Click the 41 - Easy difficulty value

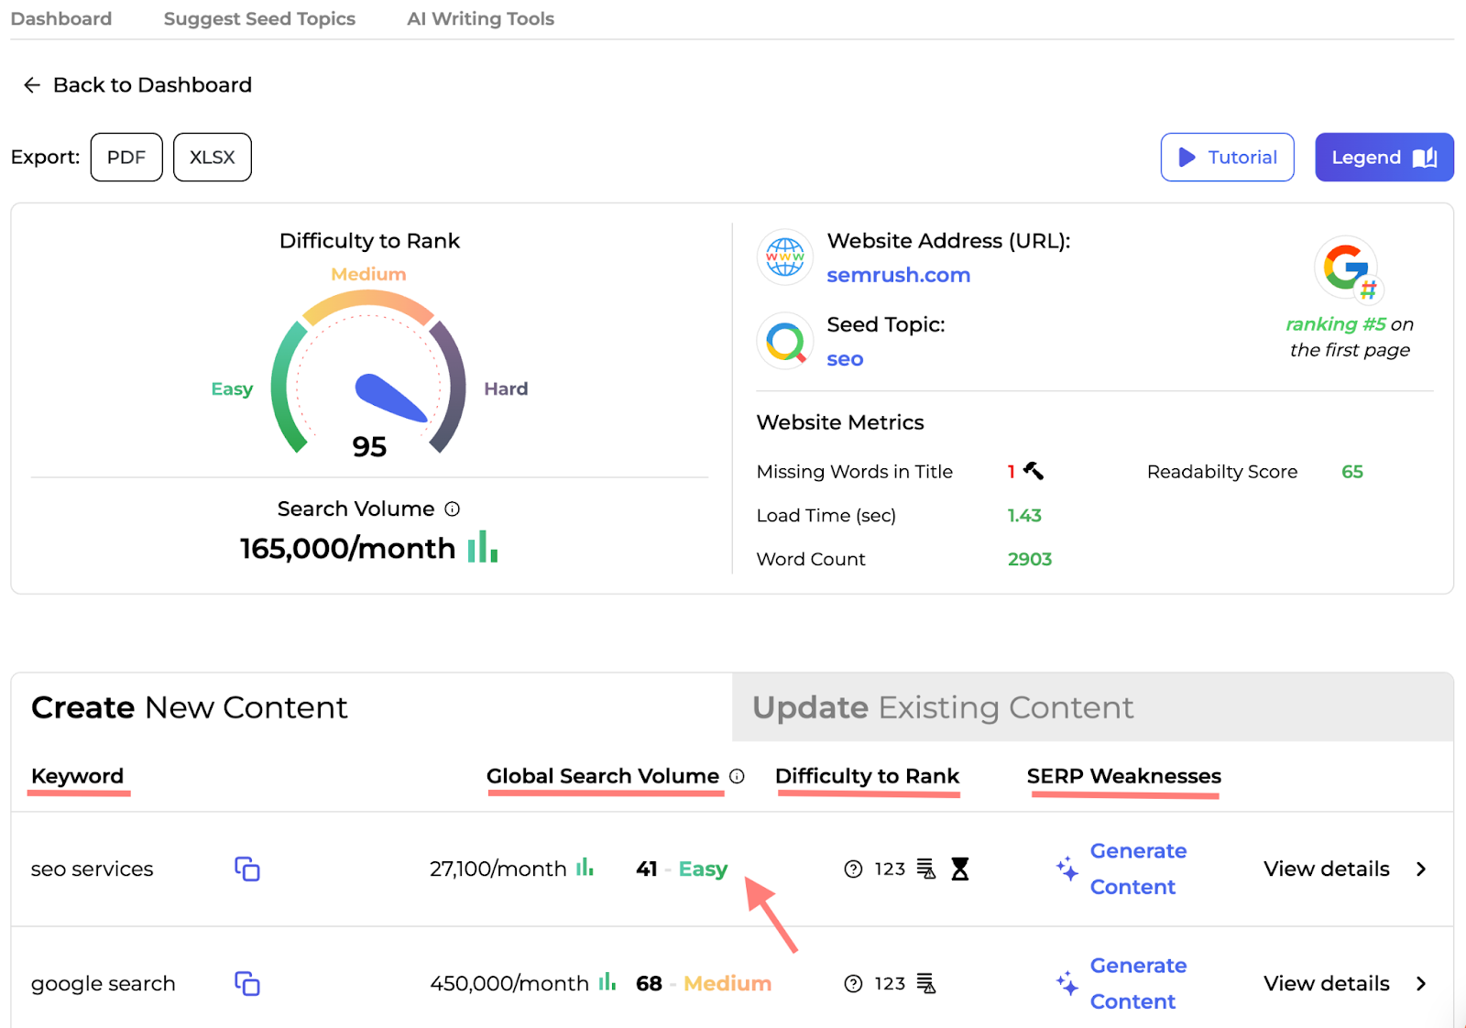pyautogui.click(x=682, y=869)
